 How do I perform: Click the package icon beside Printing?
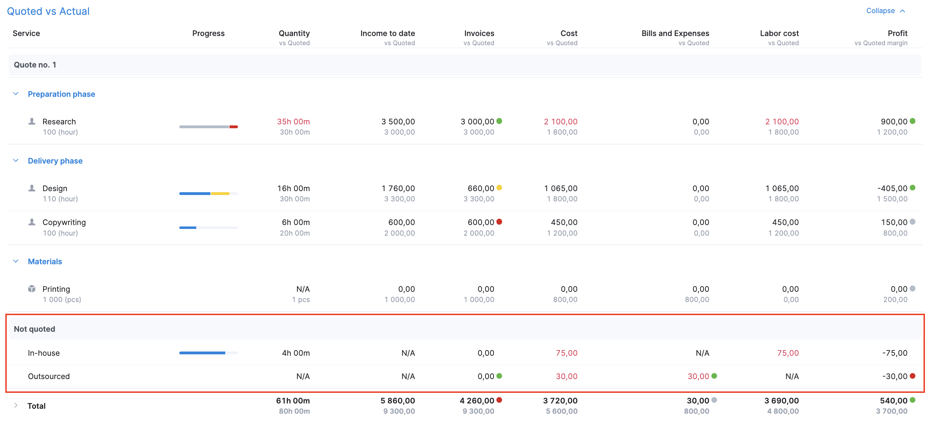click(x=32, y=289)
